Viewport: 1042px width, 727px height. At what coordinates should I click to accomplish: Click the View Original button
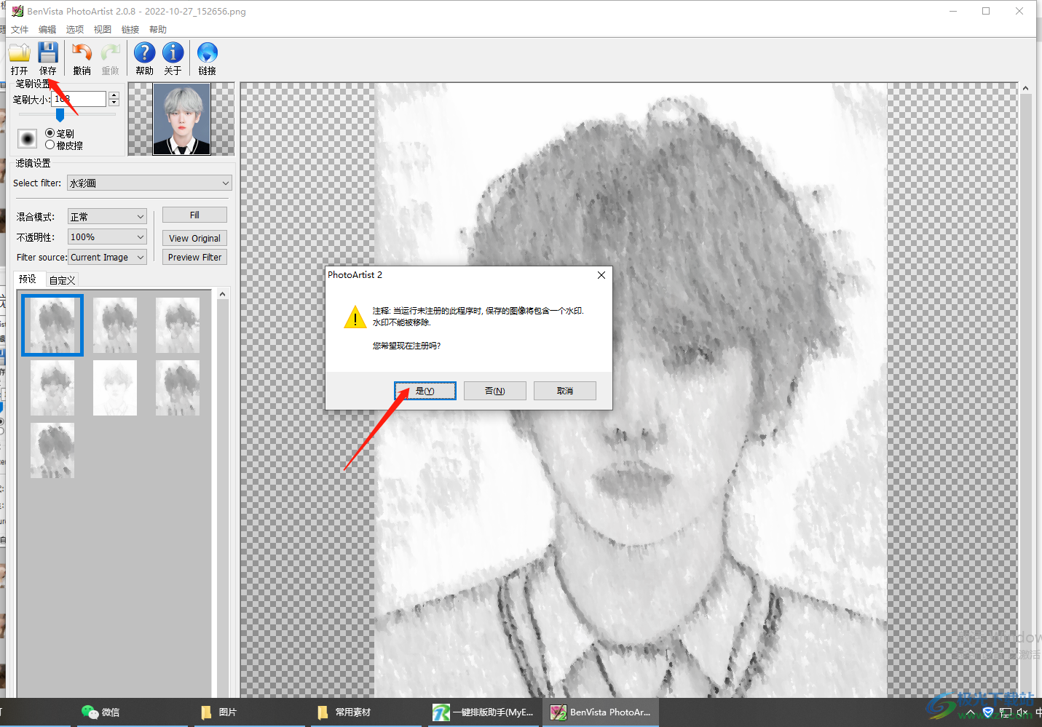pos(194,238)
